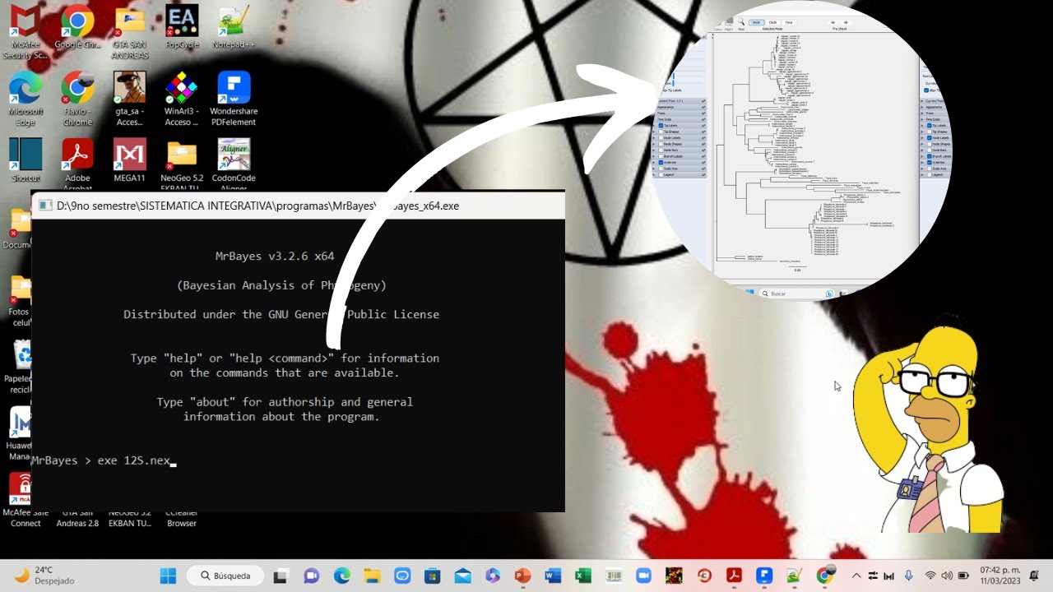1053x592 pixels.
Task: Open the WinArl3 shortcut icon
Action: click(x=182, y=99)
